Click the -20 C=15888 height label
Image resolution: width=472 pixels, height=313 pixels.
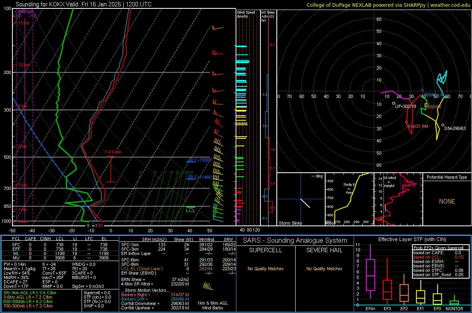[x=199, y=160]
